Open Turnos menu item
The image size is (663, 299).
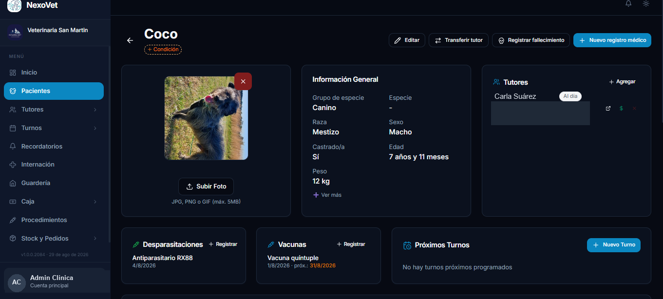pos(54,128)
